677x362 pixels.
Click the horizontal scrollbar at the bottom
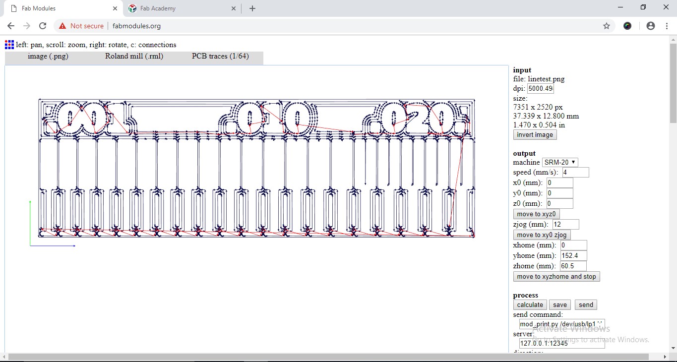coord(327,357)
